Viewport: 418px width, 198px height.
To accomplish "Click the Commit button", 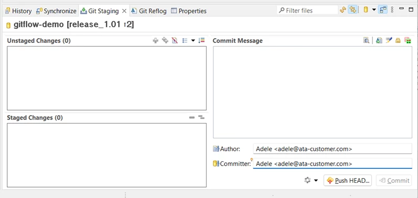I will [x=394, y=180].
